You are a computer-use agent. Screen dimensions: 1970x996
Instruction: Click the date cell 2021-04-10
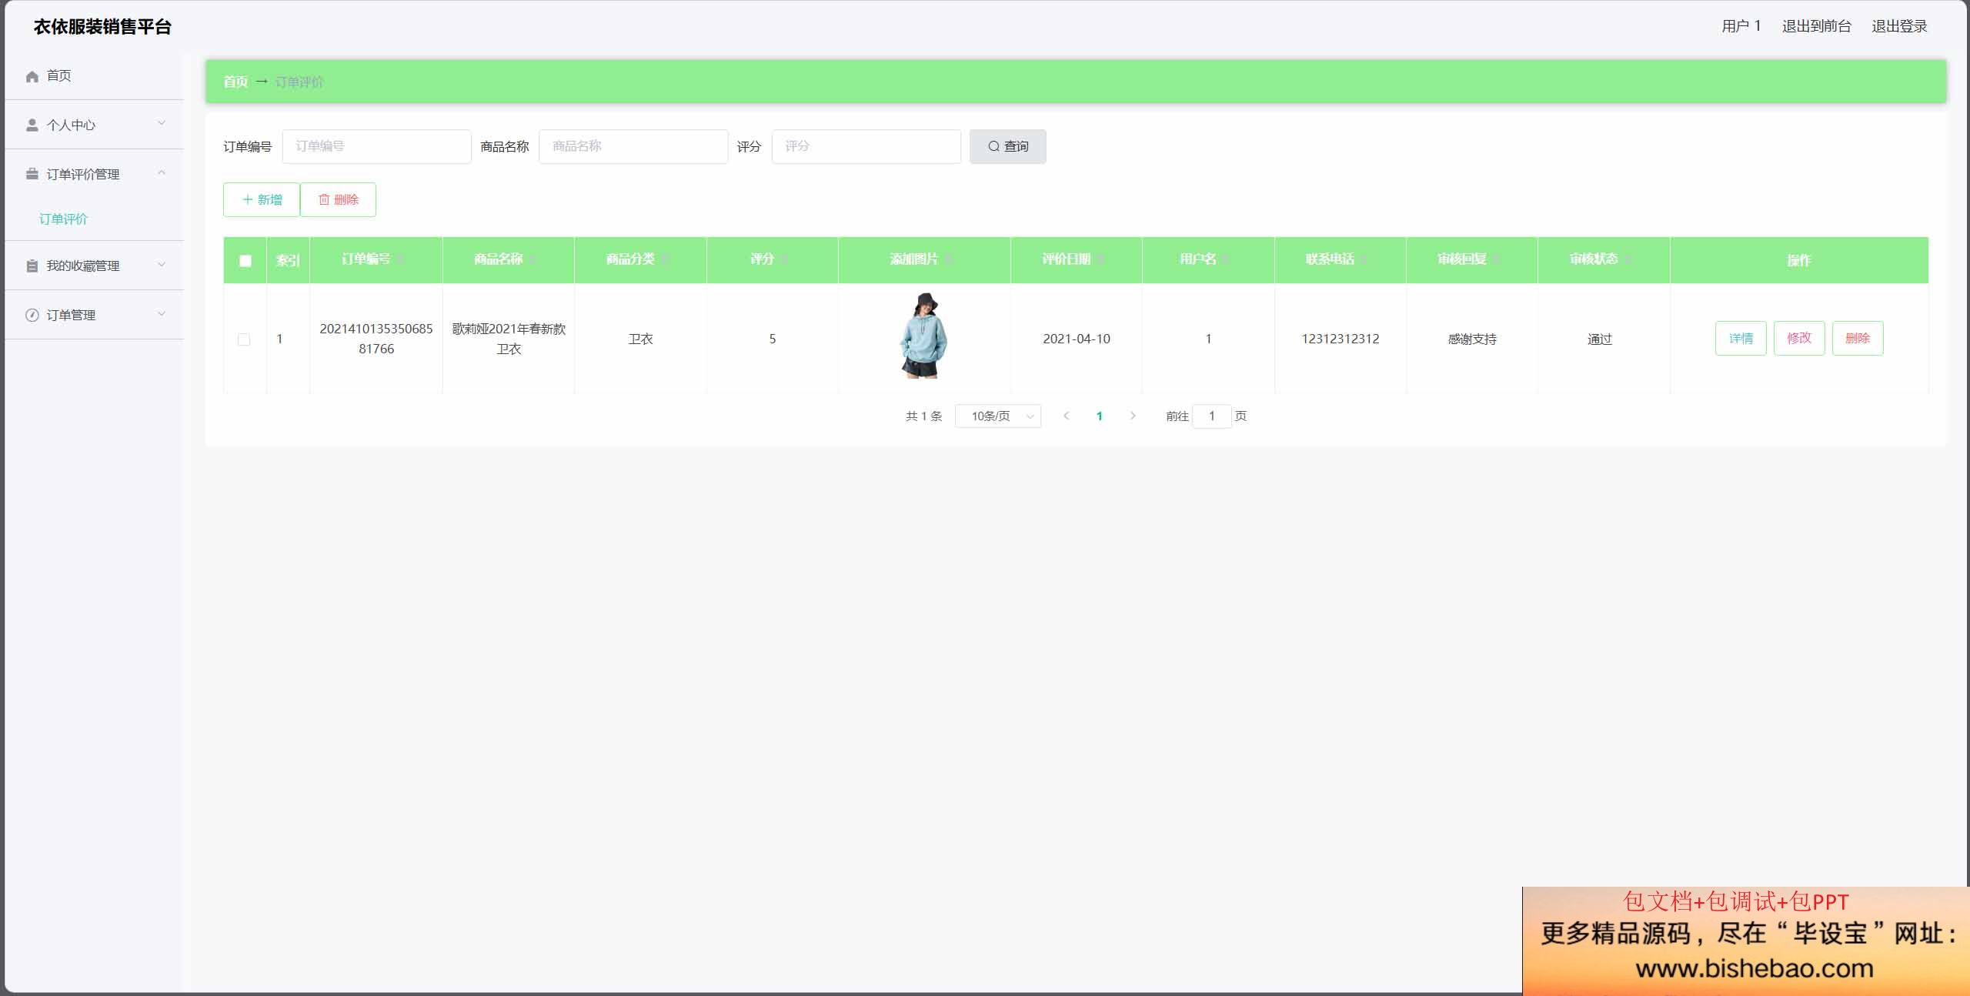point(1076,339)
